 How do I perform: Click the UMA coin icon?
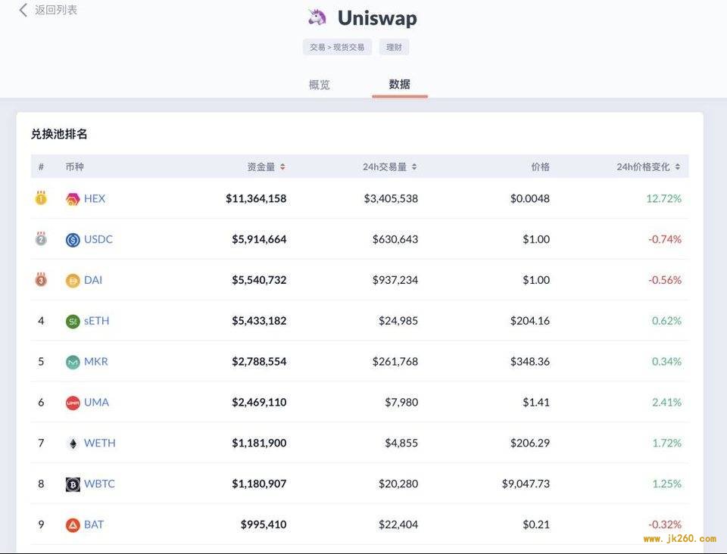point(73,403)
